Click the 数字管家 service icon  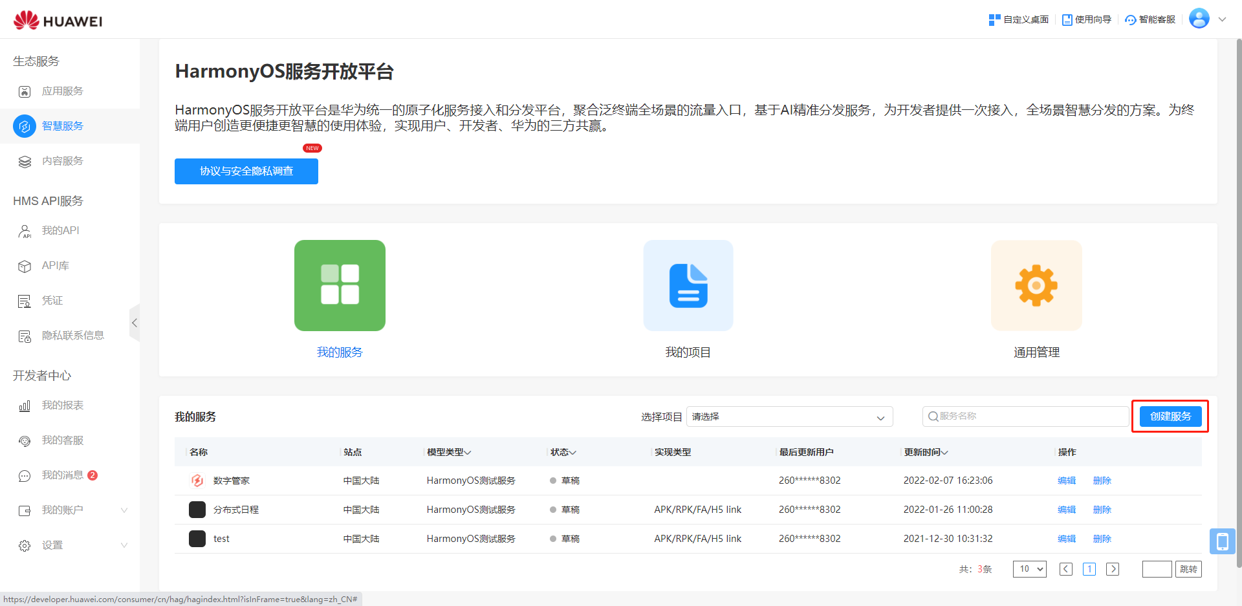(197, 481)
